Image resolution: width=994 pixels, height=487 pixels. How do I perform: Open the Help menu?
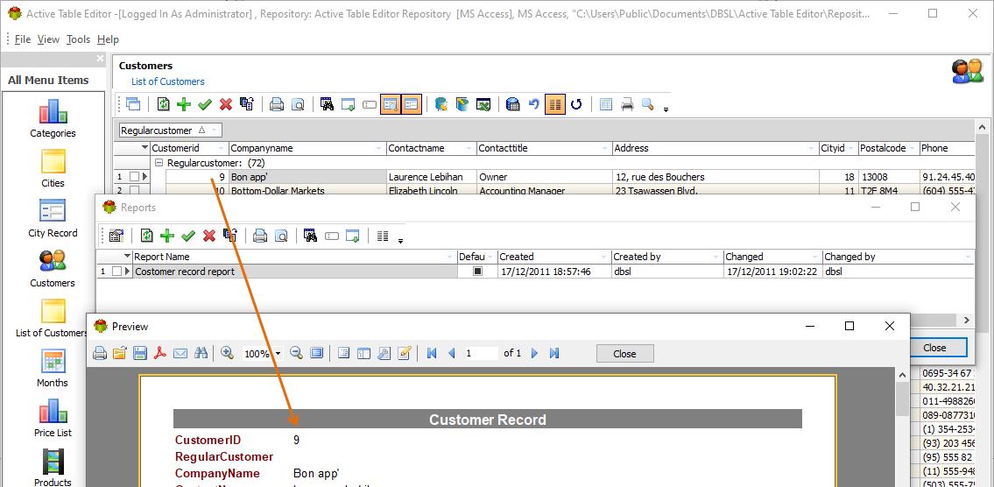click(108, 39)
